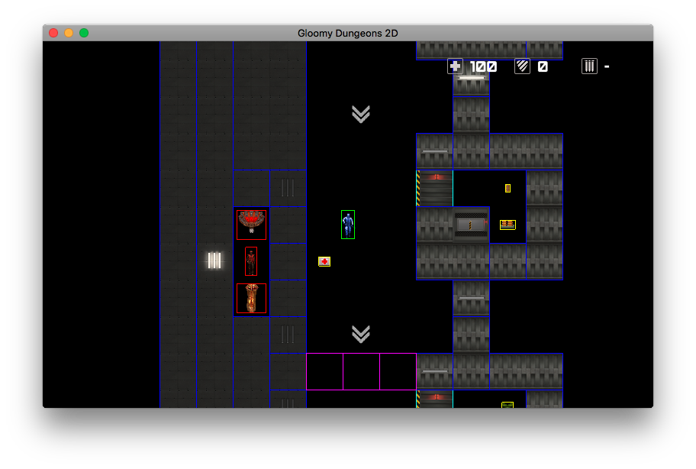Click the left magenta-outlined tile
Viewport: 696px width, 469px height.
[325, 372]
